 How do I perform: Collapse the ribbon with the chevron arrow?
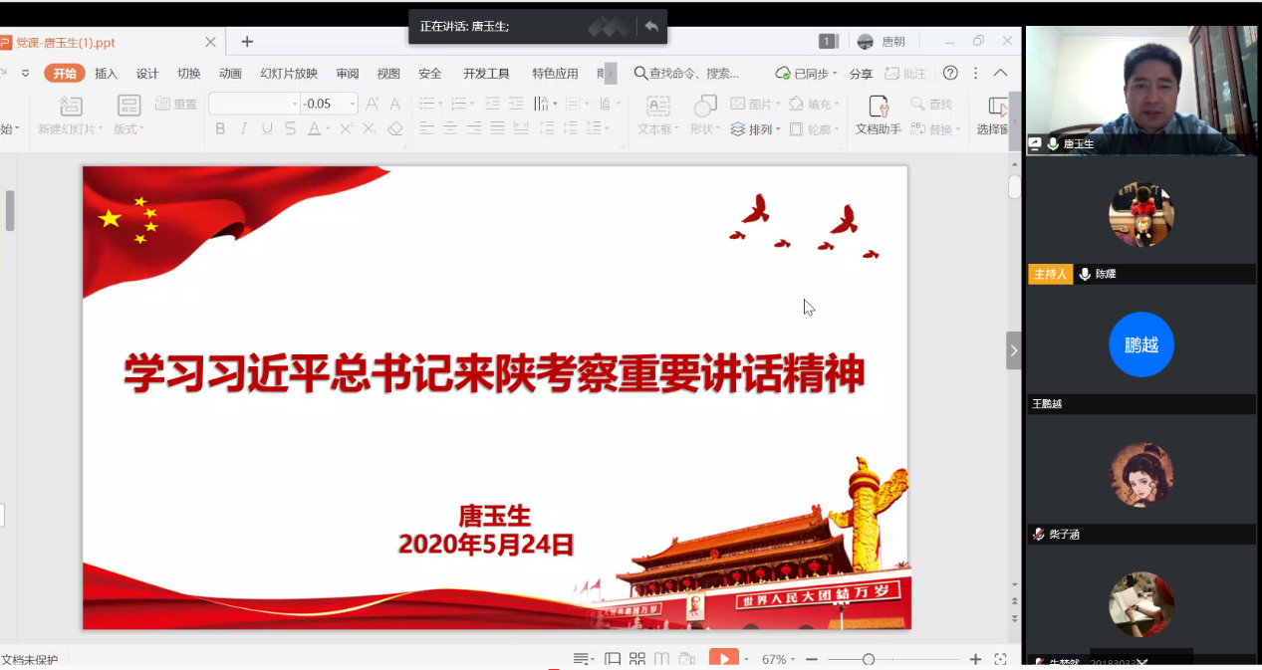tap(1001, 73)
